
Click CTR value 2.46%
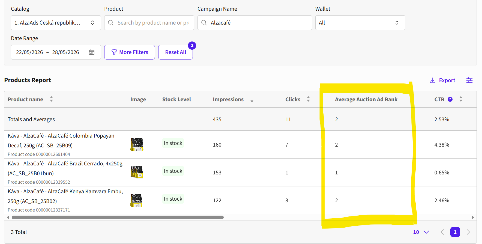point(442,200)
